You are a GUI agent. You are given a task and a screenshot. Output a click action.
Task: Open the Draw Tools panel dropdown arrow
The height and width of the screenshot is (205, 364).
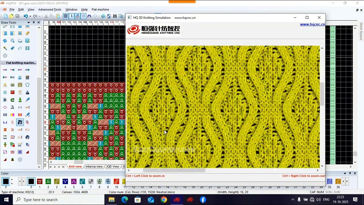tap(28, 22)
